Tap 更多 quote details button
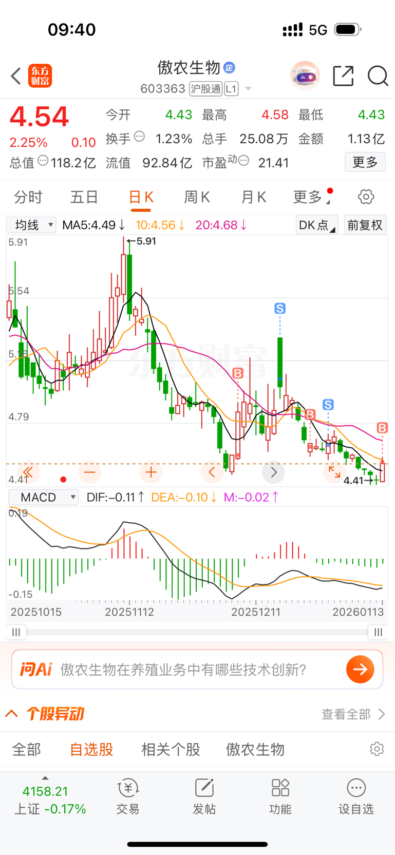The image size is (395, 855). (365, 162)
